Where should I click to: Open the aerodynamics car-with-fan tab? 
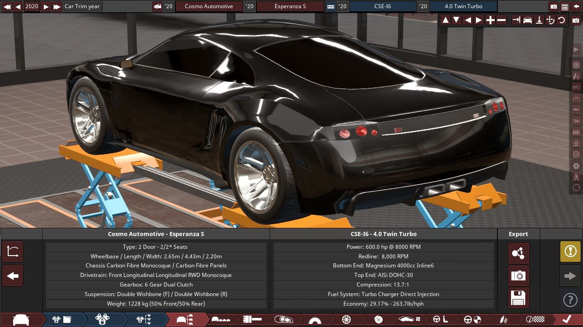409,319
